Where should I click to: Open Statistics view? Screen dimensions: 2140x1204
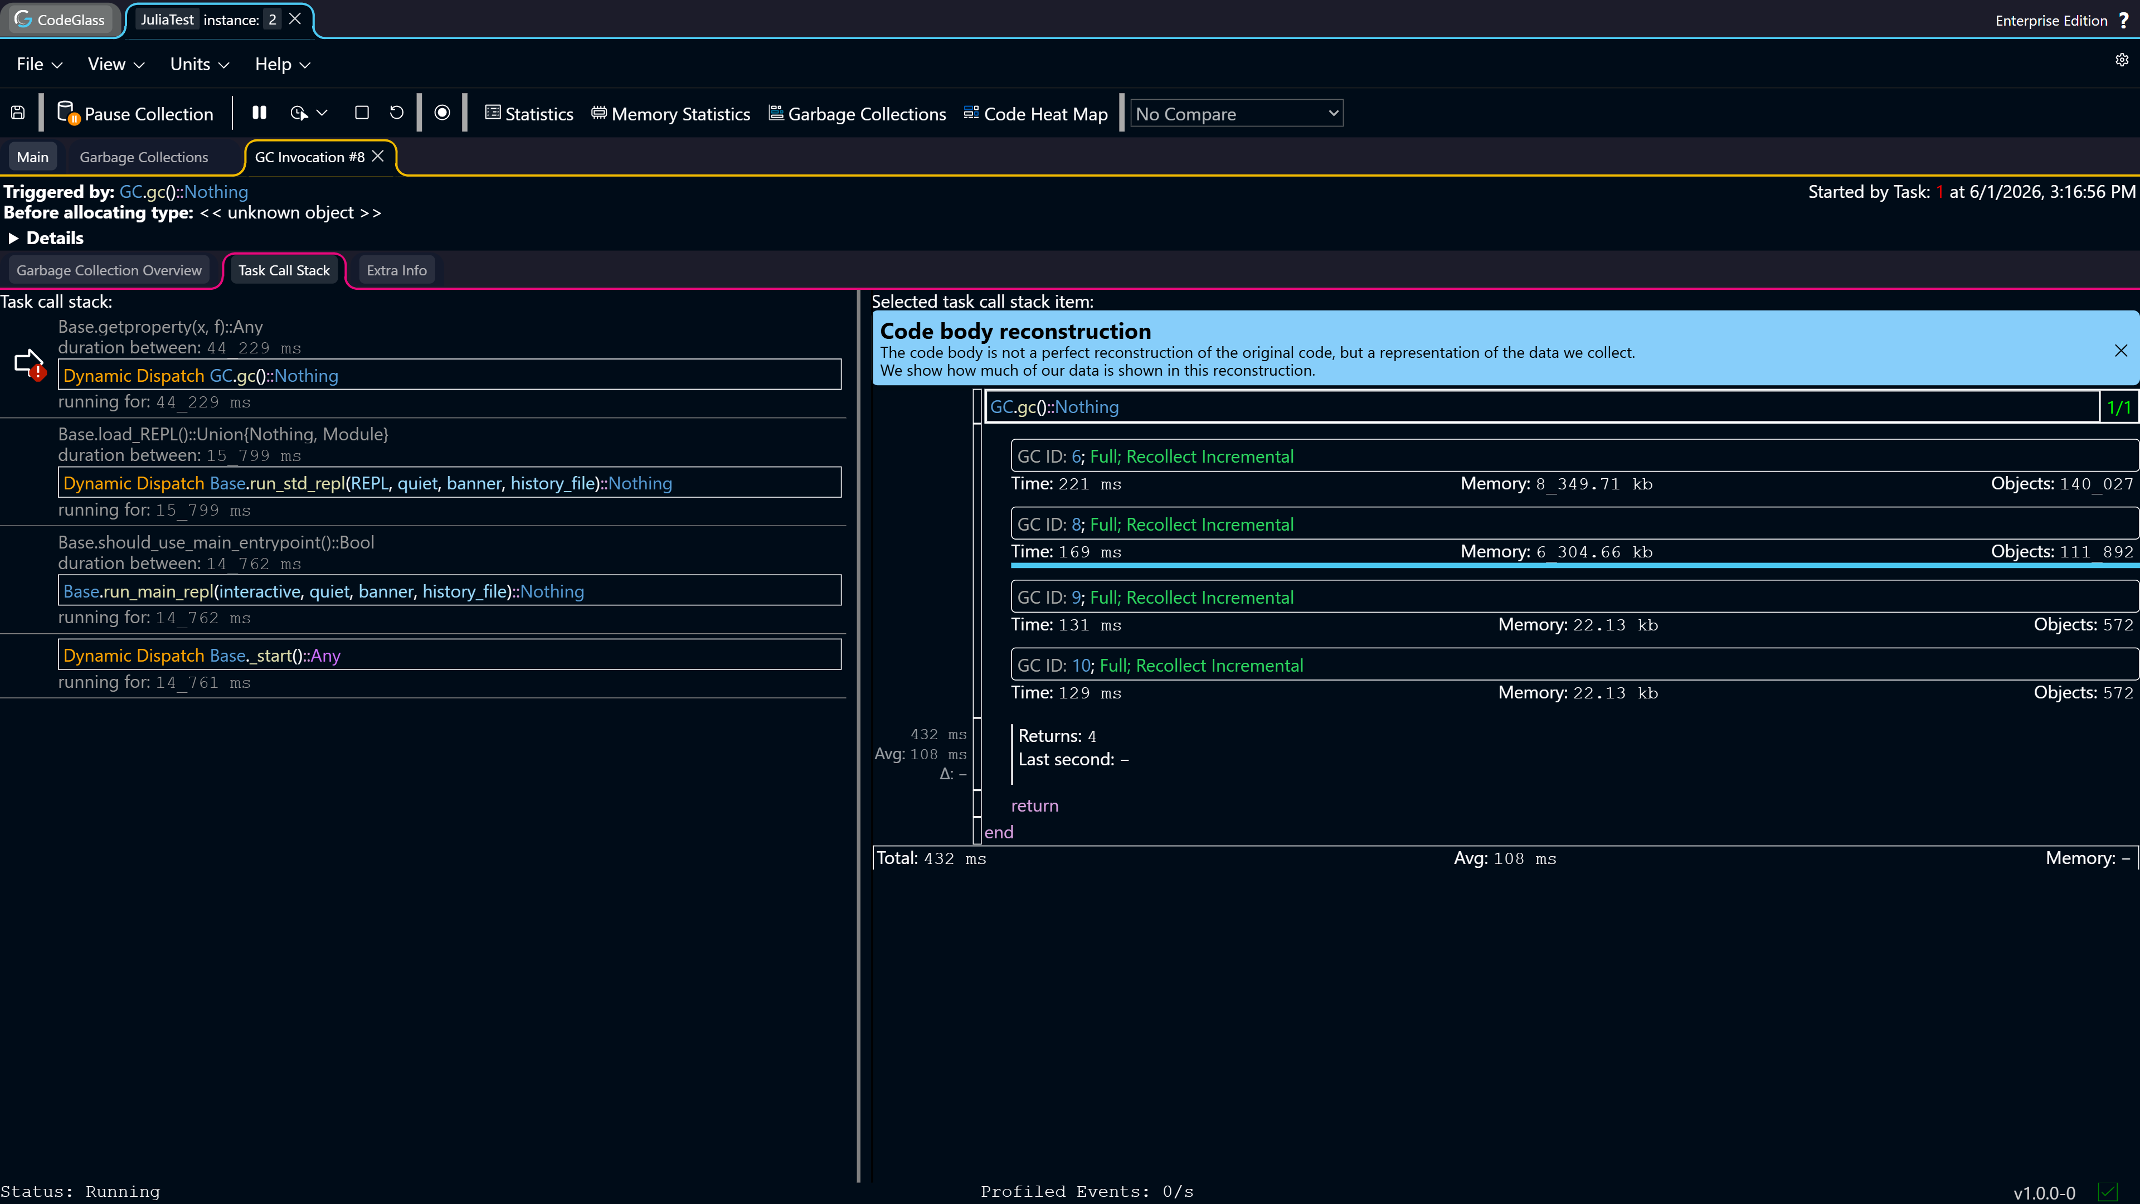tap(529, 114)
